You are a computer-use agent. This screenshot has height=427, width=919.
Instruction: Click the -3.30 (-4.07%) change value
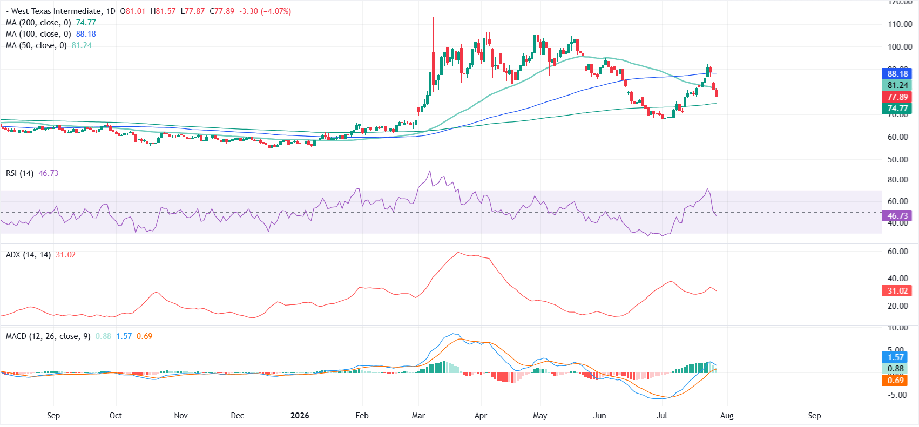coord(265,11)
